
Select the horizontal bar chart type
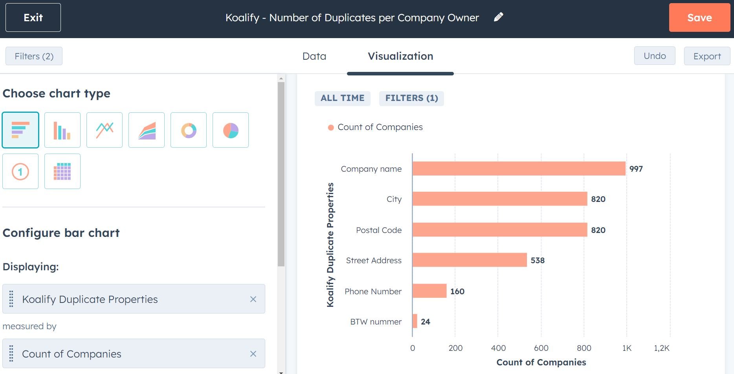pyautogui.click(x=20, y=130)
